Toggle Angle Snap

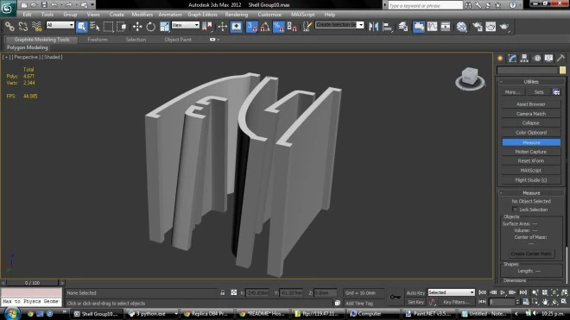point(265,27)
